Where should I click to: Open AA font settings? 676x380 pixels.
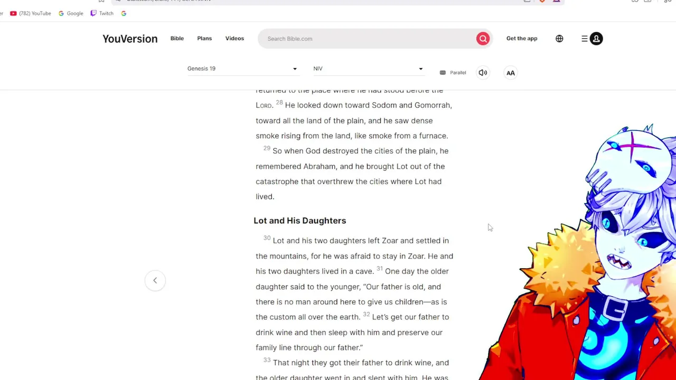511,73
